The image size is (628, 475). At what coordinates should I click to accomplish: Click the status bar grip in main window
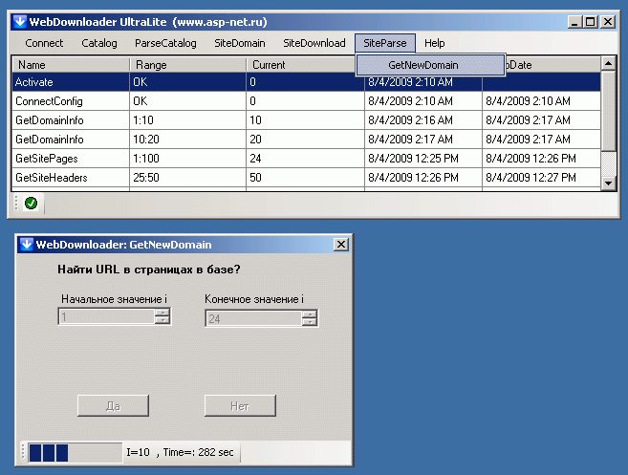(16, 203)
